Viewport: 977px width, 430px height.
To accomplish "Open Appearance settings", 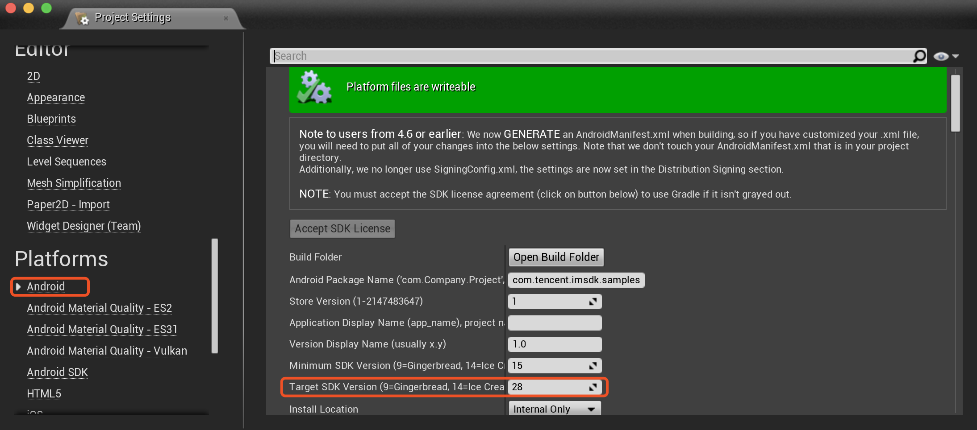I will pos(56,98).
